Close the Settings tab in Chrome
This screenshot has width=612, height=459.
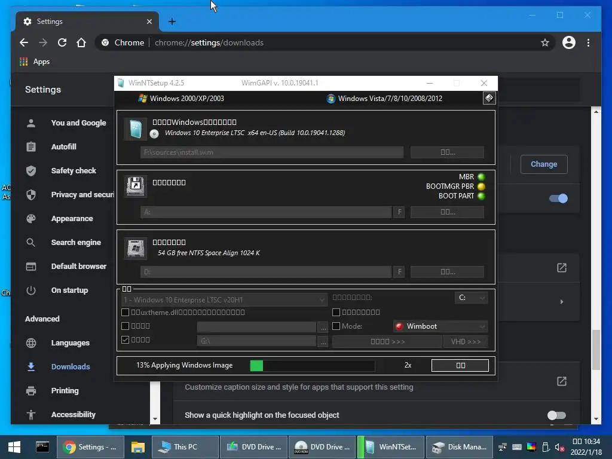tap(149, 22)
